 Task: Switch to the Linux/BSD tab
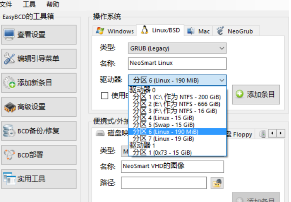pyautogui.click(x=160, y=30)
